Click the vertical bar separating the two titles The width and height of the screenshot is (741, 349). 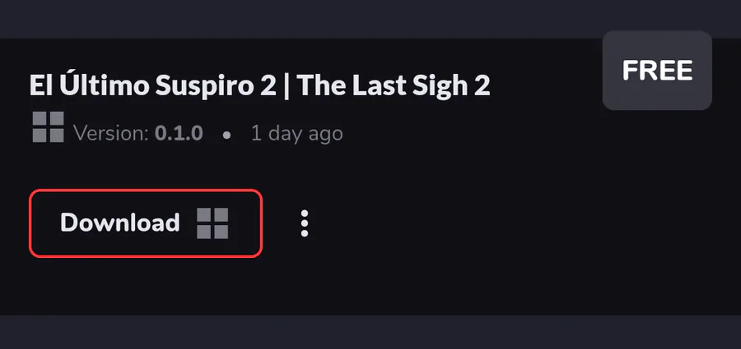287,86
